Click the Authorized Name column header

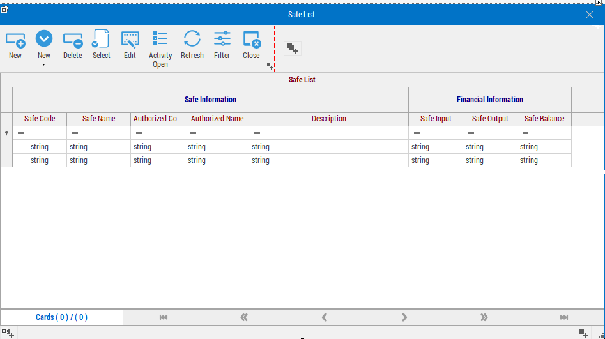[x=217, y=119]
